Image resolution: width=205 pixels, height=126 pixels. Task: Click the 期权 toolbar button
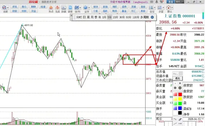pos(115,7)
